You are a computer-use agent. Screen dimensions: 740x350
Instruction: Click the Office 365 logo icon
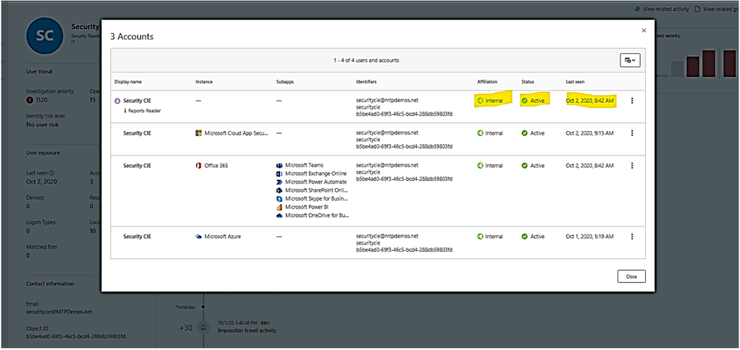tap(199, 166)
